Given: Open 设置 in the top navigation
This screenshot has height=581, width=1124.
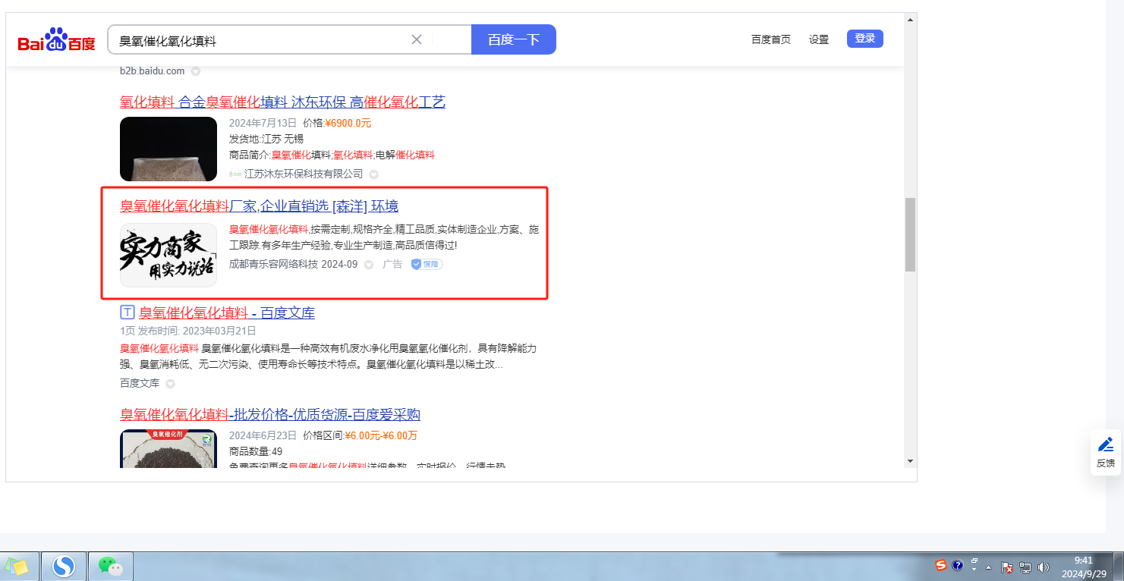Looking at the screenshot, I should coord(819,39).
